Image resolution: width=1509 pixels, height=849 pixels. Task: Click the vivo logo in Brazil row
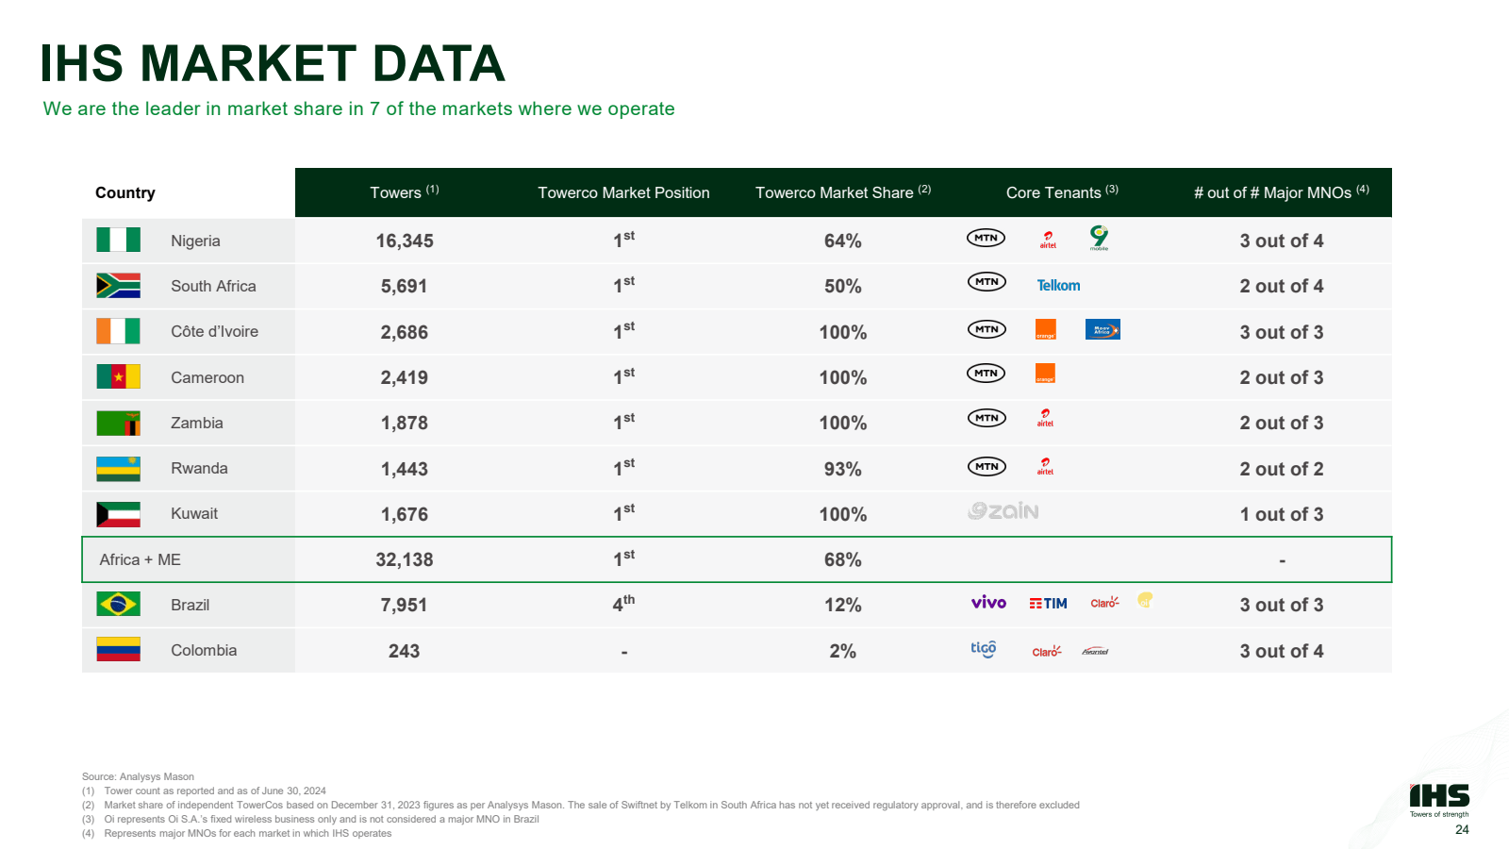click(x=988, y=602)
